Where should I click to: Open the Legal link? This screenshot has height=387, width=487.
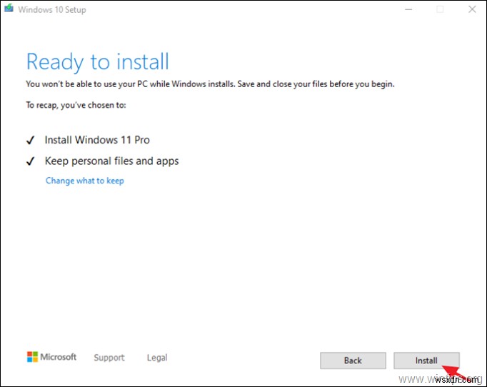tap(157, 358)
